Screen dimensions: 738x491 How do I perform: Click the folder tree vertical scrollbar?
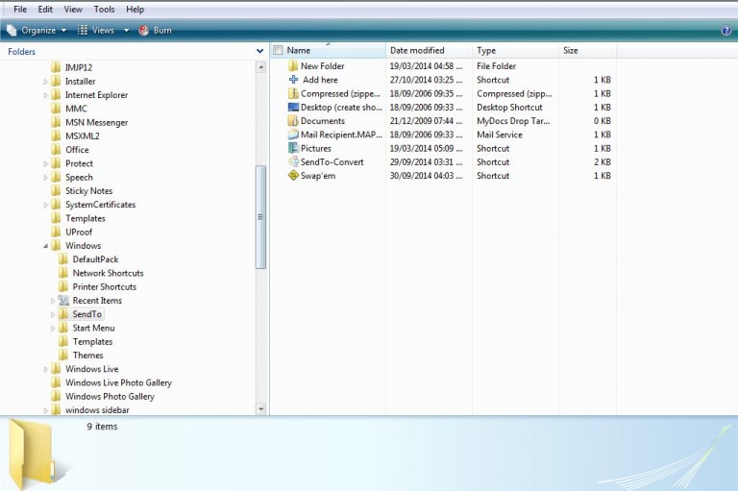click(x=260, y=218)
